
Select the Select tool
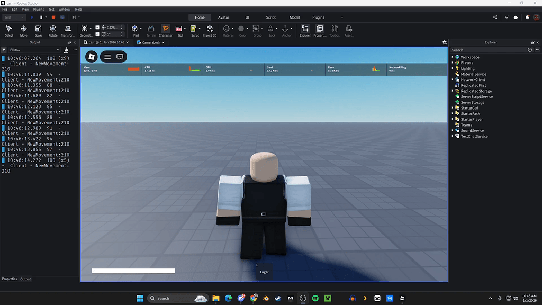[x=9, y=30]
